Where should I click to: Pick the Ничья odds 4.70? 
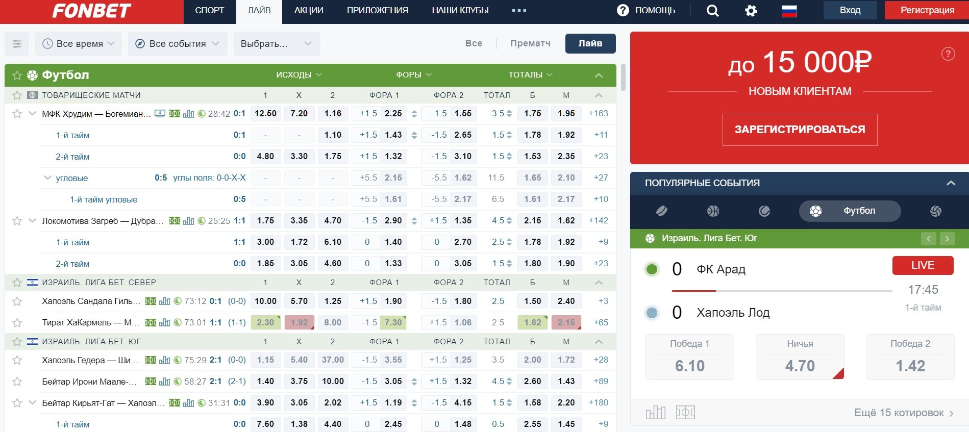click(x=800, y=357)
